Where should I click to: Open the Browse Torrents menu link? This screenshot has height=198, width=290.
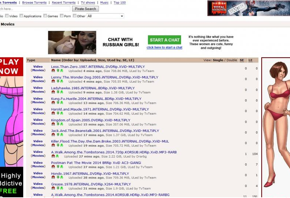tap(34, 3)
